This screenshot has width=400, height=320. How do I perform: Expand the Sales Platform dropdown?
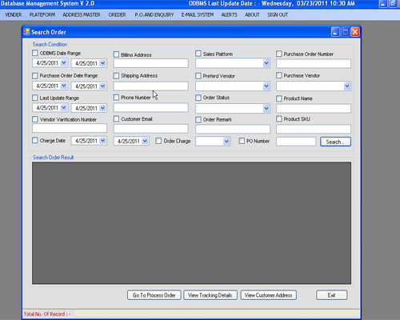tap(266, 63)
